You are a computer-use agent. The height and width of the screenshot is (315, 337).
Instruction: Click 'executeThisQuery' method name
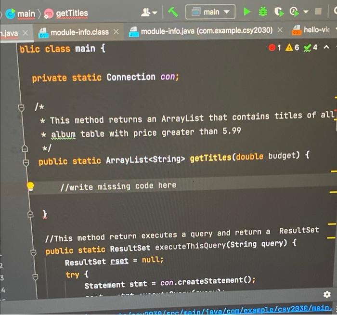(190, 247)
